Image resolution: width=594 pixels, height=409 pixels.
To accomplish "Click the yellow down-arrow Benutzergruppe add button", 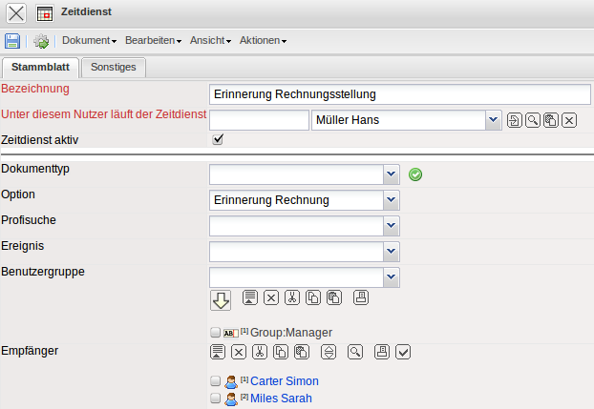I will 221,300.
